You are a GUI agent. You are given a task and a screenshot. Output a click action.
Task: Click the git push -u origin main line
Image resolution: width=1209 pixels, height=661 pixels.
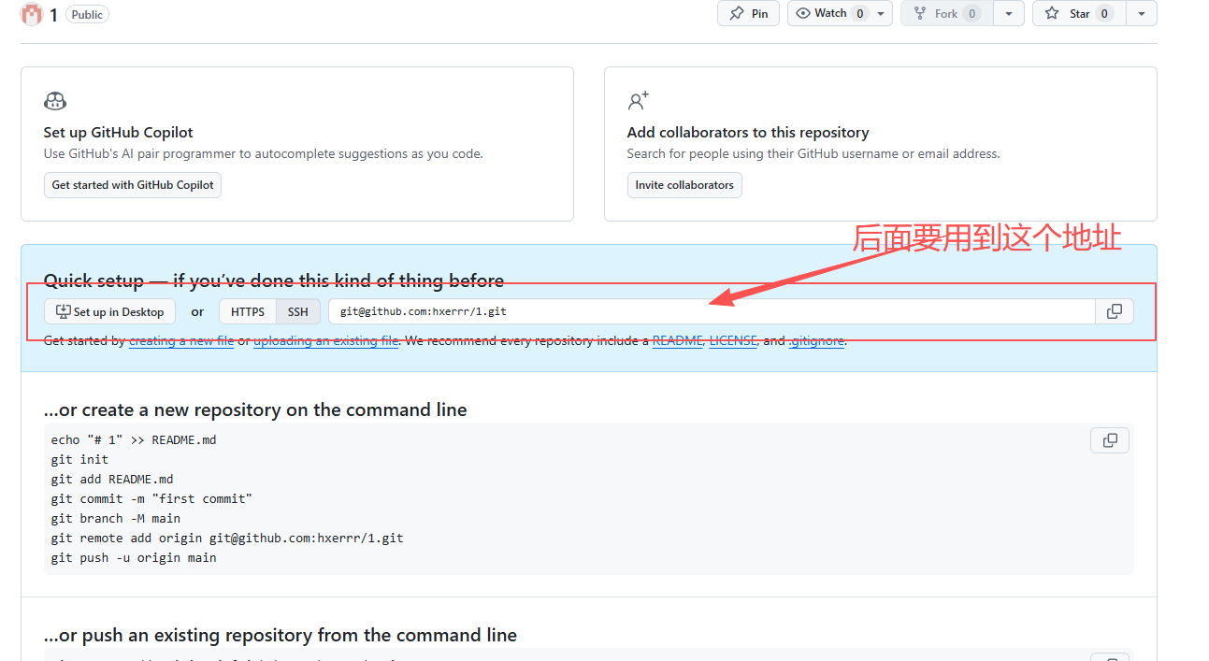coord(134,557)
